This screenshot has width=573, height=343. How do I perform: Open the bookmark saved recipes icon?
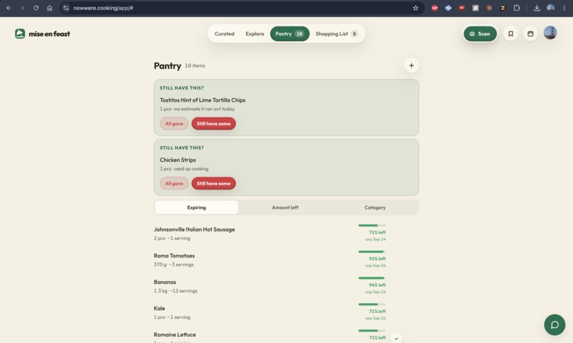point(510,33)
